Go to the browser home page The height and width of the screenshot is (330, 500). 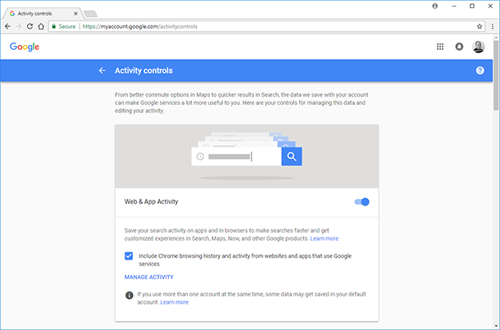[41, 26]
